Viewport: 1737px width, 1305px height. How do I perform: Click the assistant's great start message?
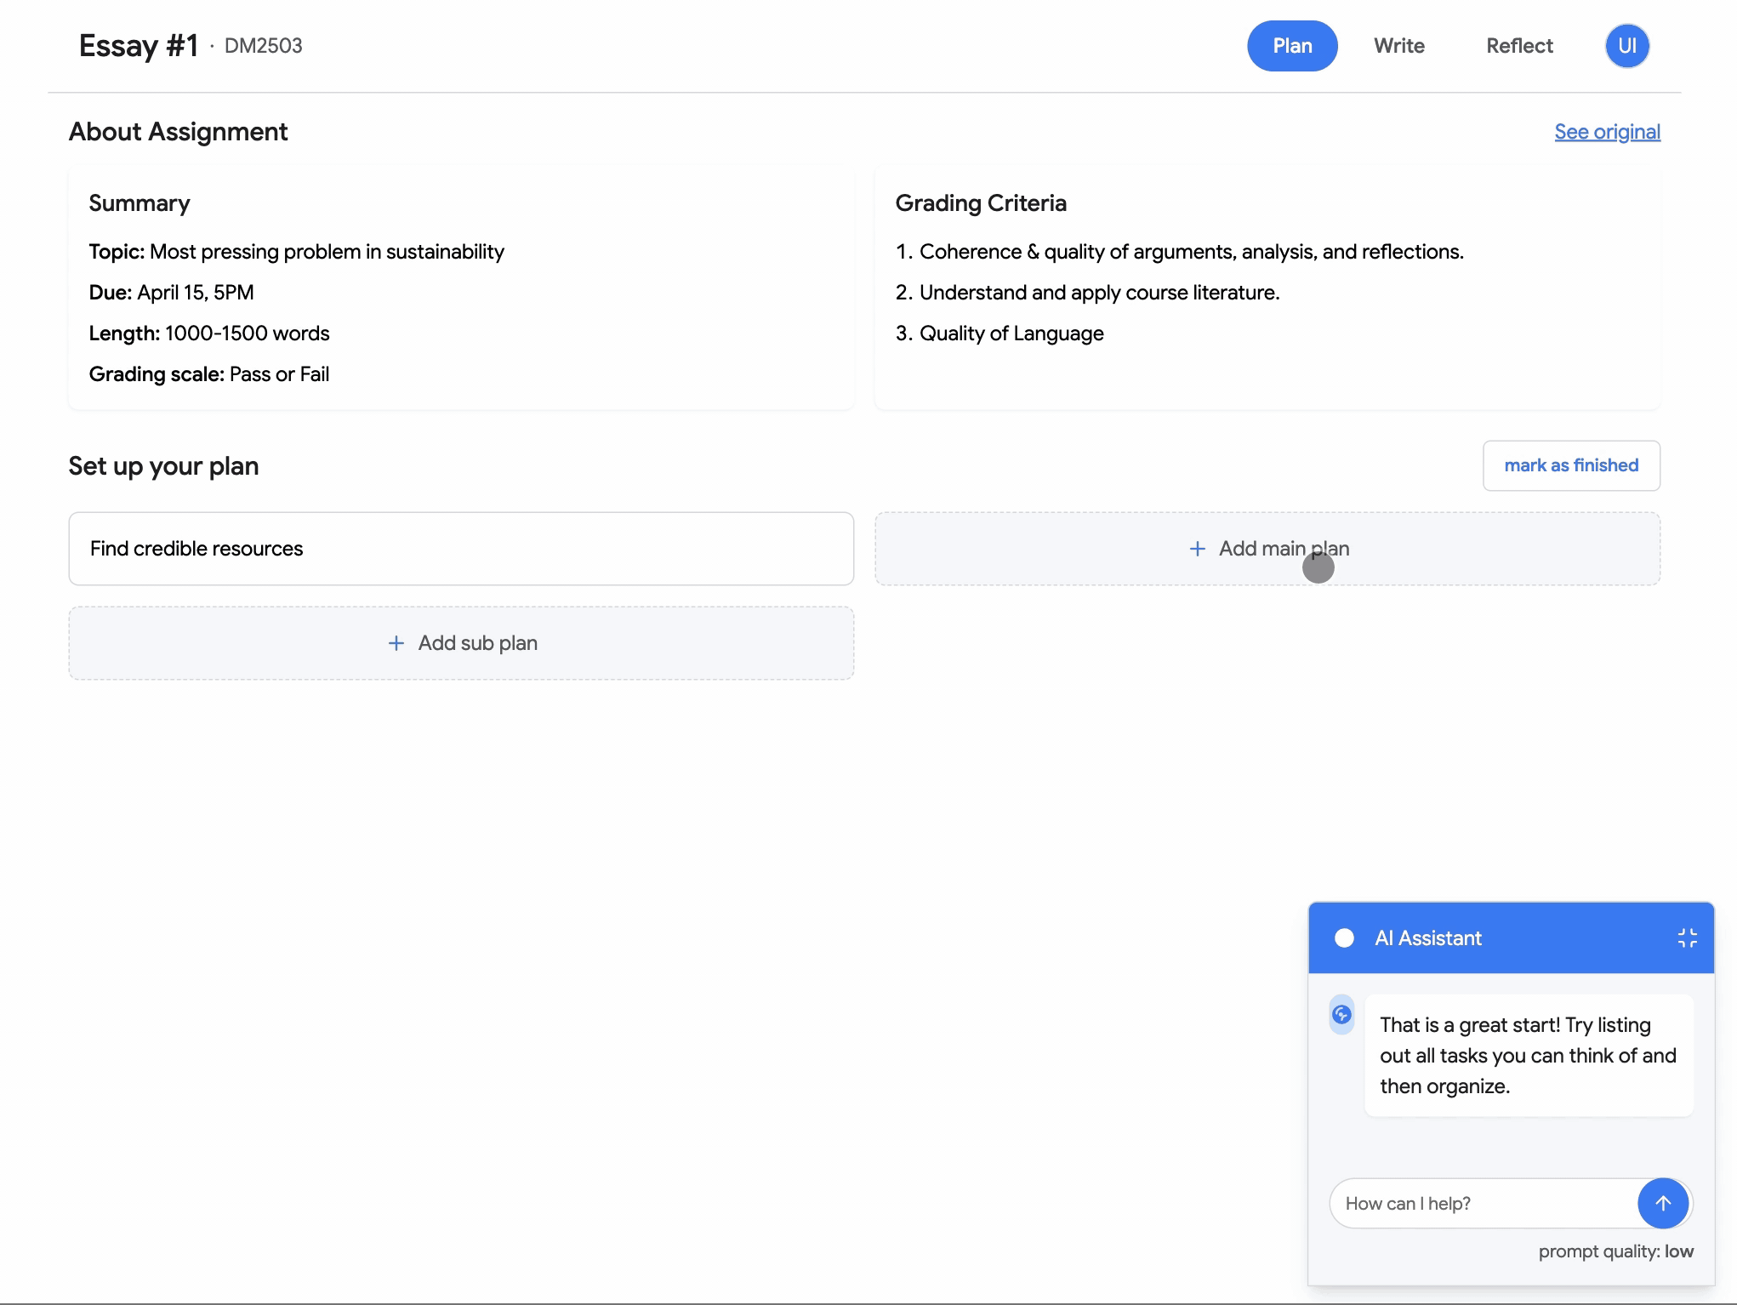(1528, 1055)
